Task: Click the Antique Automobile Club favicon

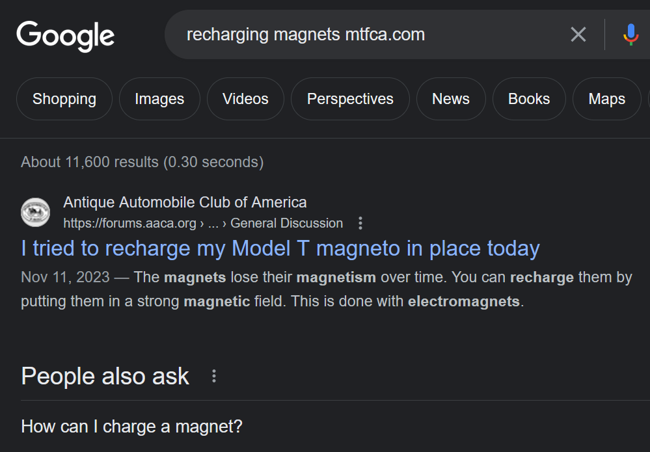Action: [x=35, y=213]
